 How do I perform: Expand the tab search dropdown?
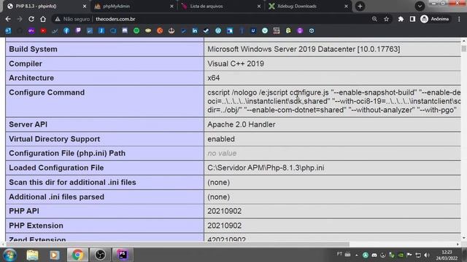pyautogui.click(x=420, y=7)
